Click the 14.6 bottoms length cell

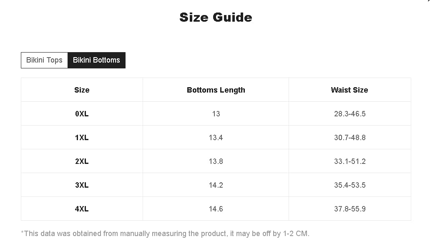click(216, 209)
